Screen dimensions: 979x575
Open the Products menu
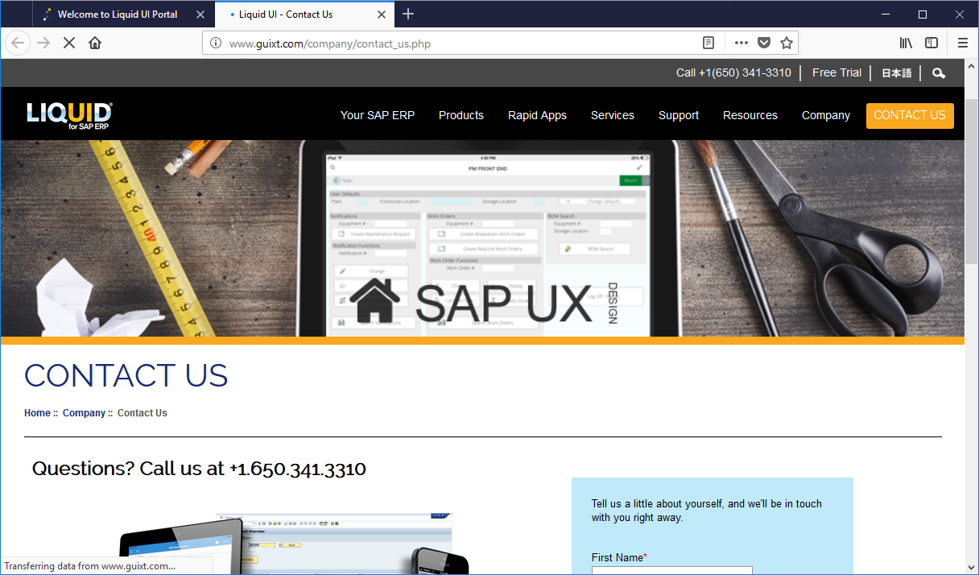[461, 115]
